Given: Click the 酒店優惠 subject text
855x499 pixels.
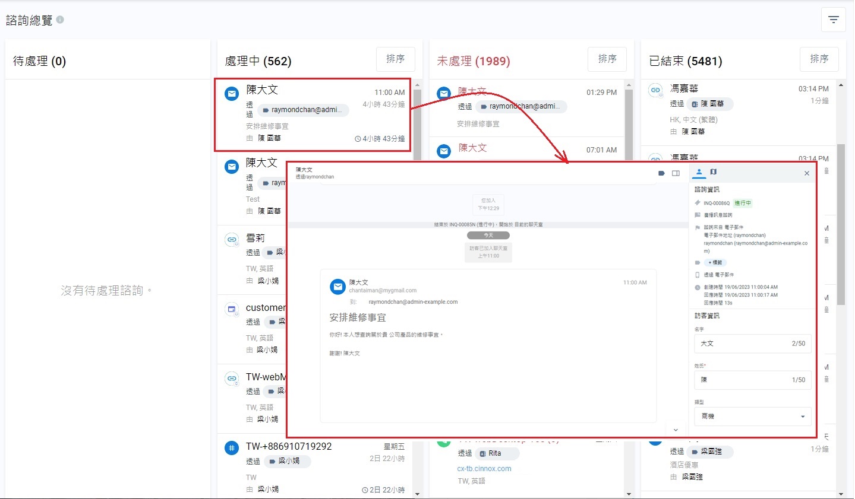Looking at the screenshot, I should [684, 465].
